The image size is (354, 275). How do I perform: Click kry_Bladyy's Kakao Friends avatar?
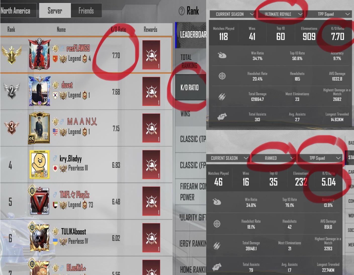39,165
